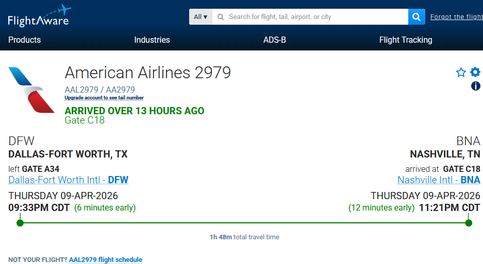The width and height of the screenshot is (483, 264).
Task: Click the middle of the green progress line
Action: (x=244, y=223)
